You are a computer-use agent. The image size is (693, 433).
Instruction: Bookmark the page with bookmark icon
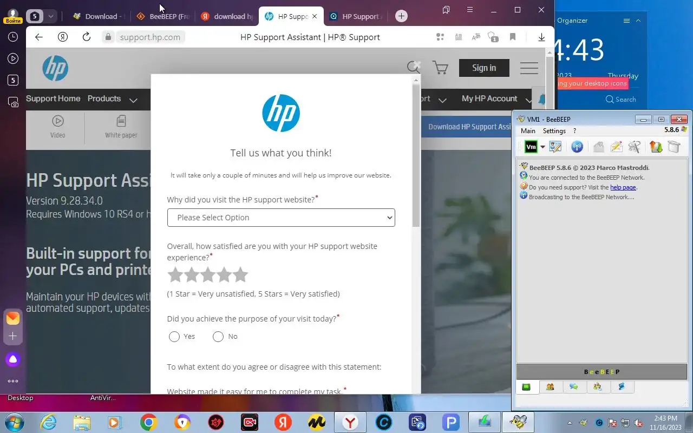pos(512,37)
